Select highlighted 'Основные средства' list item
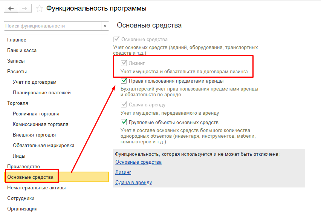Screen dimensions: 321x215 (x=57, y=177)
